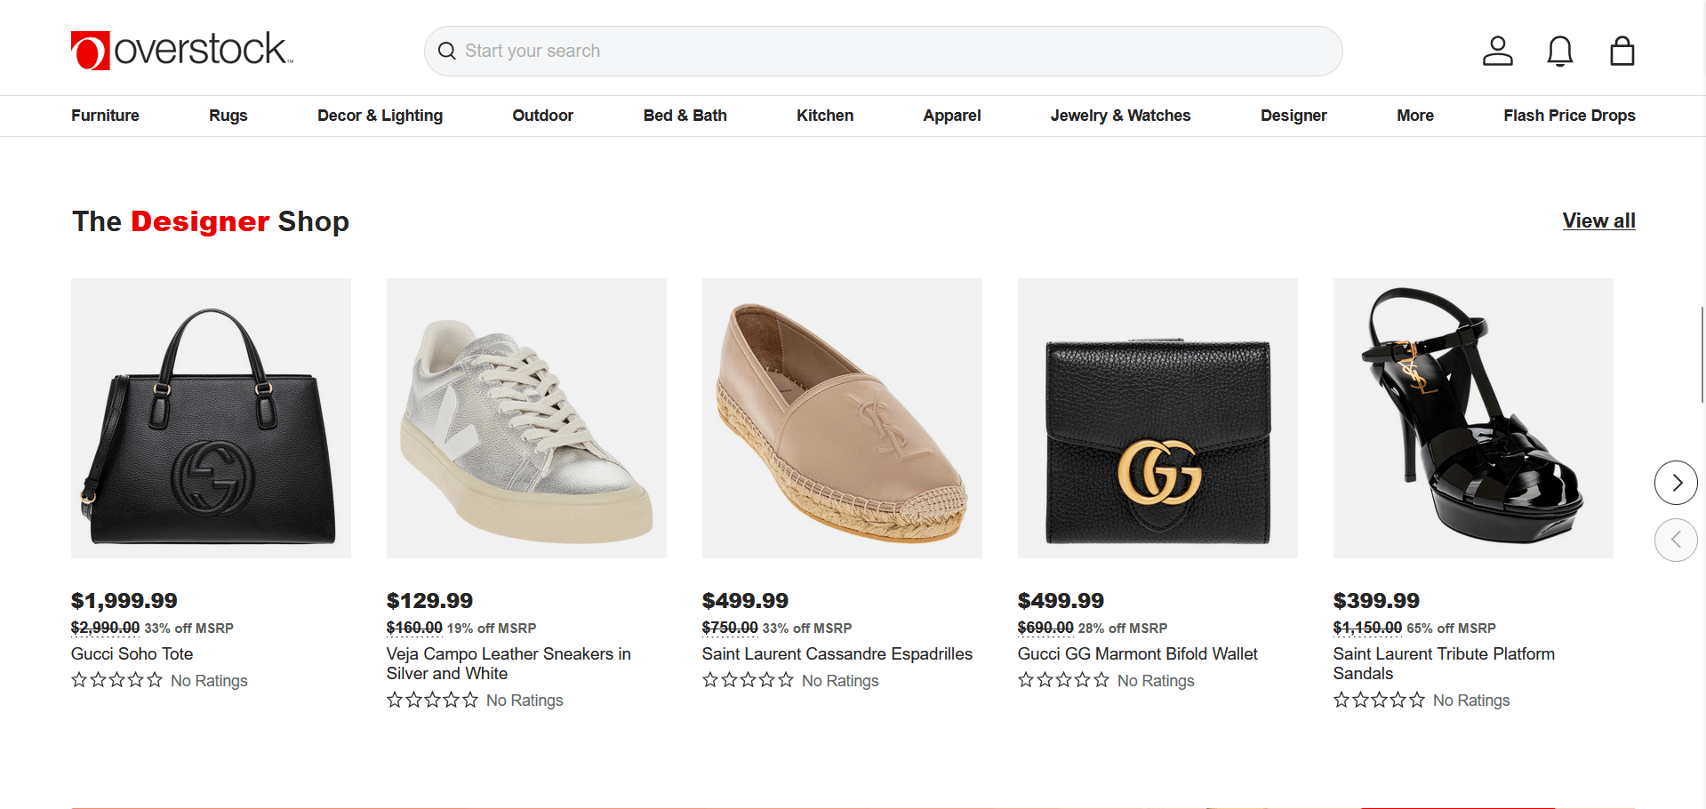View the shopping bag cart icon
This screenshot has height=809, width=1706.
(1622, 51)
